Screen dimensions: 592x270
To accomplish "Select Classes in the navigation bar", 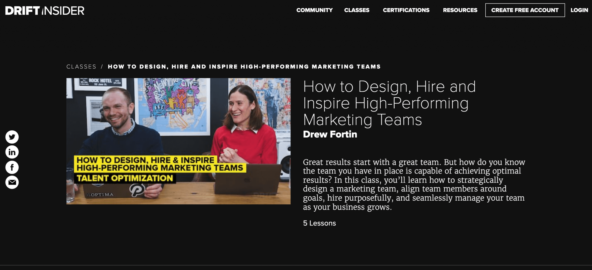I will (x=357, y=10).
